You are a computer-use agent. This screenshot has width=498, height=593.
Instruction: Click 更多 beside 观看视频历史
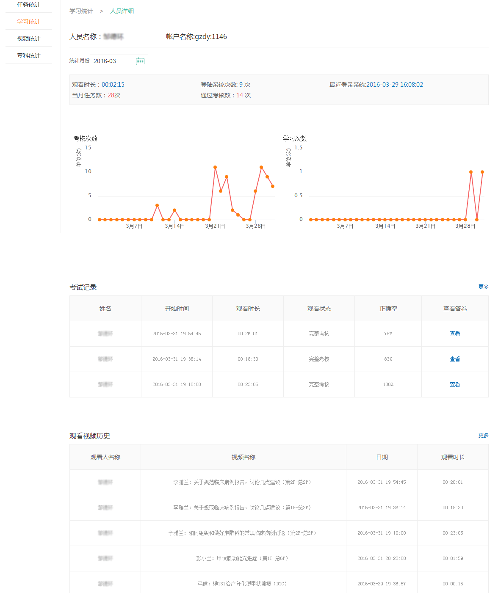tap(483, 436)
